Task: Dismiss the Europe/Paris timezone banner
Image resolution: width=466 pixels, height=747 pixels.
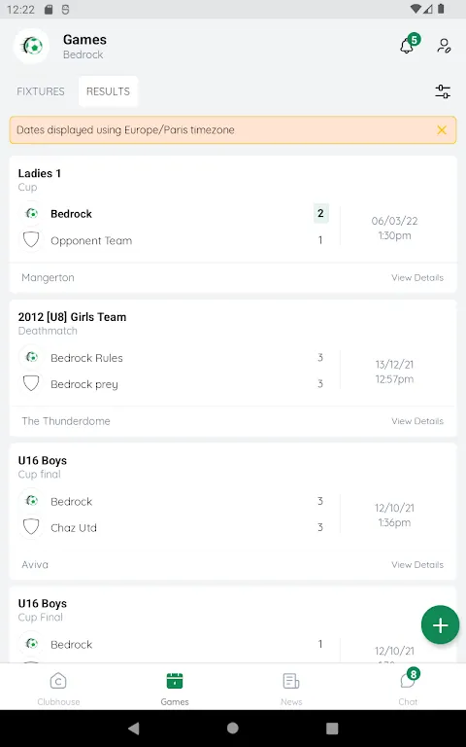Action: tap(442, 130)
